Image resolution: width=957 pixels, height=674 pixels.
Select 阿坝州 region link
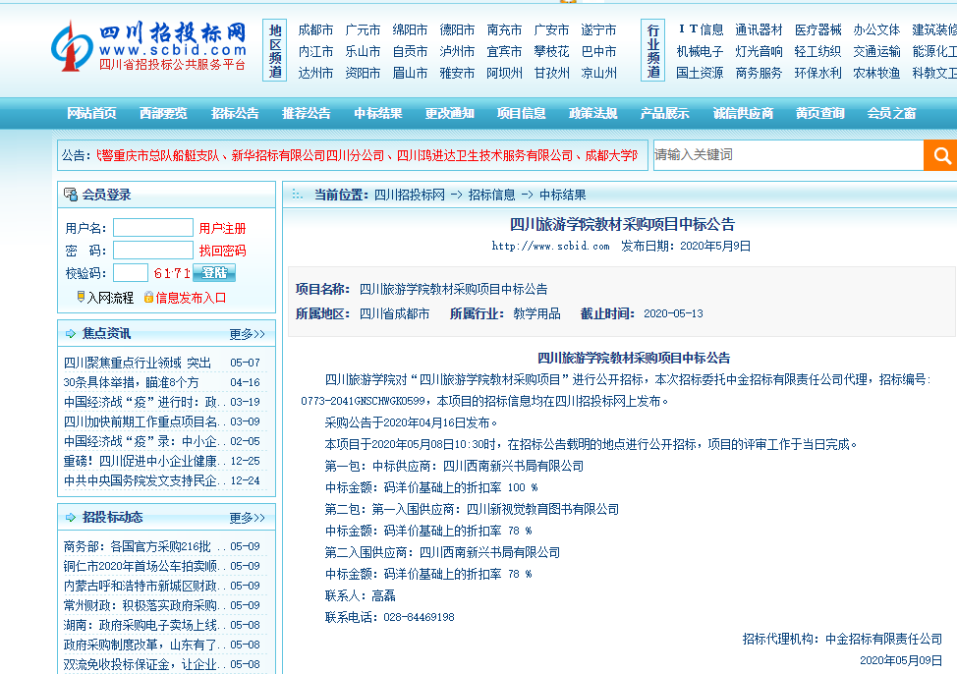tap(504, 74)
